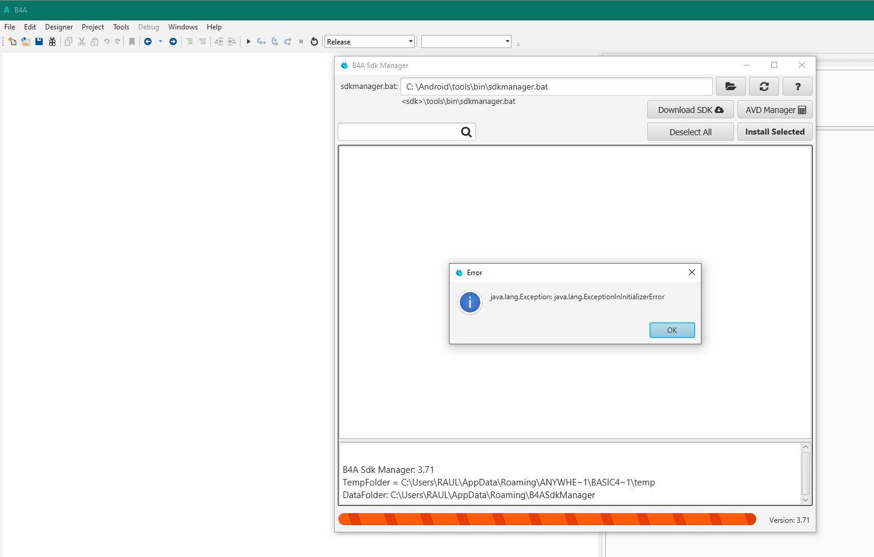
Task: Click the Undo arrow icon
Action: coord(106,41)
